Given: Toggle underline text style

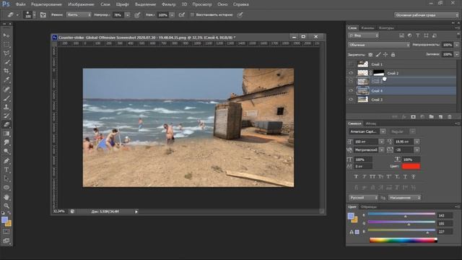Looking at the screenshot, I should coord(405,176).
